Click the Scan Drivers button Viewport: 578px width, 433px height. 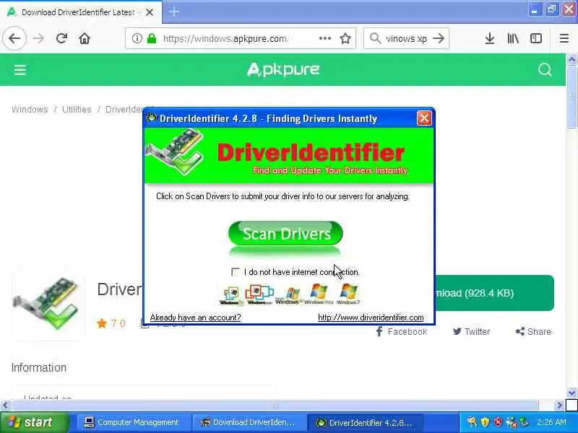point(285,233)
